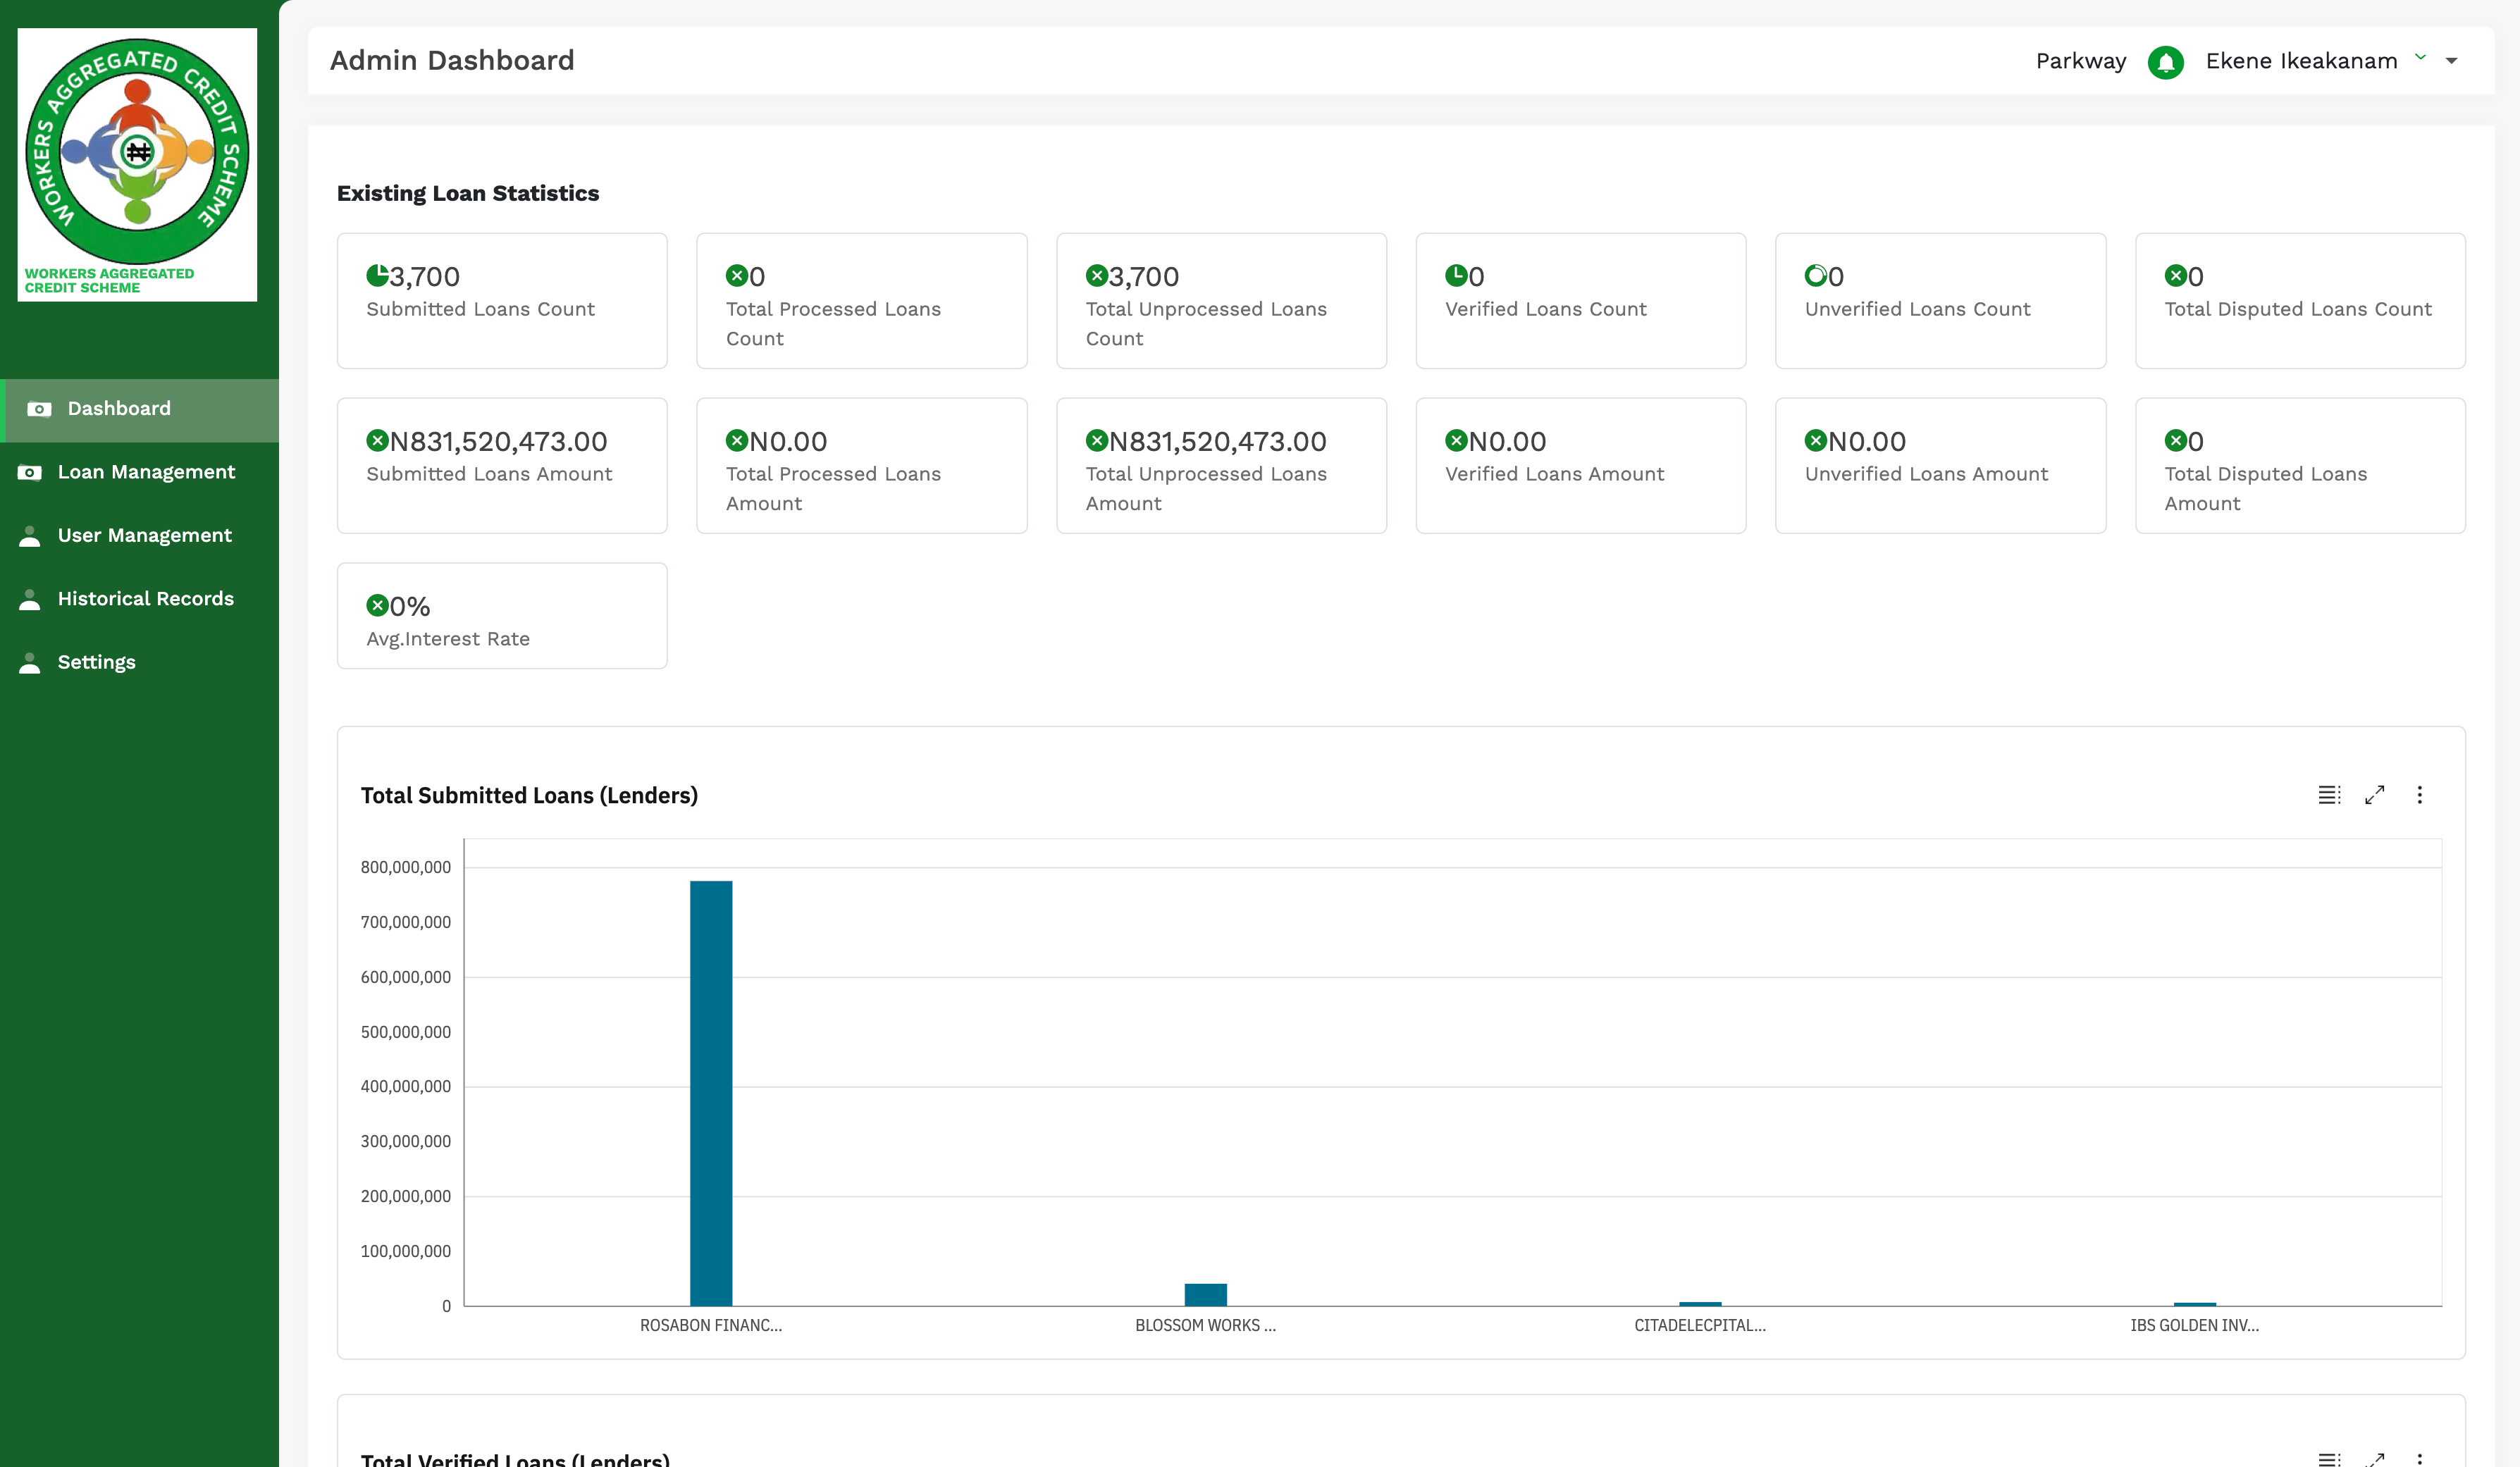Click the BLOSSOM WORKS chart bar
2520x1467 pixels.
1205,1294
